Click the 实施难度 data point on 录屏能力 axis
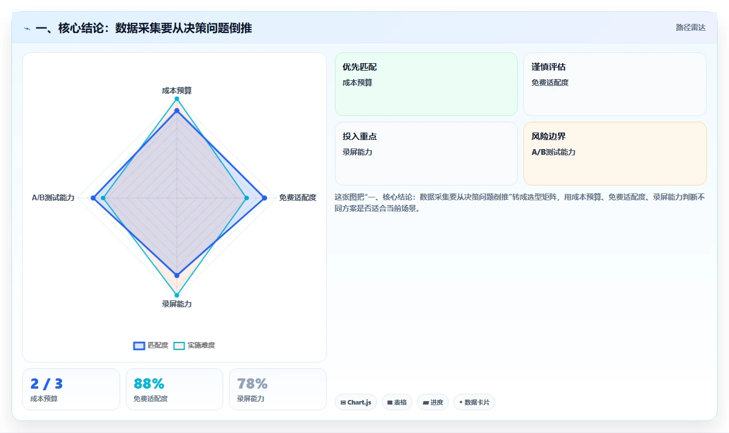 [177, 295]
